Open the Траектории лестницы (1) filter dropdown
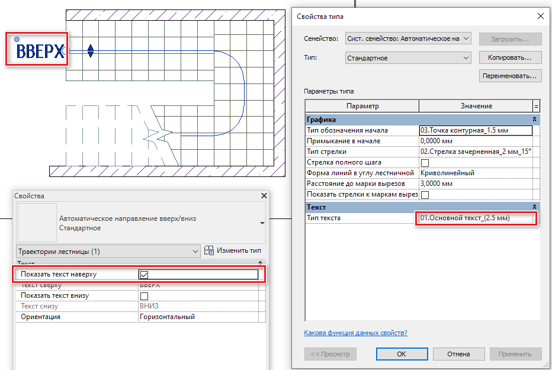The width and height of the screenshot is (552, 370). [x=108, y=252]
